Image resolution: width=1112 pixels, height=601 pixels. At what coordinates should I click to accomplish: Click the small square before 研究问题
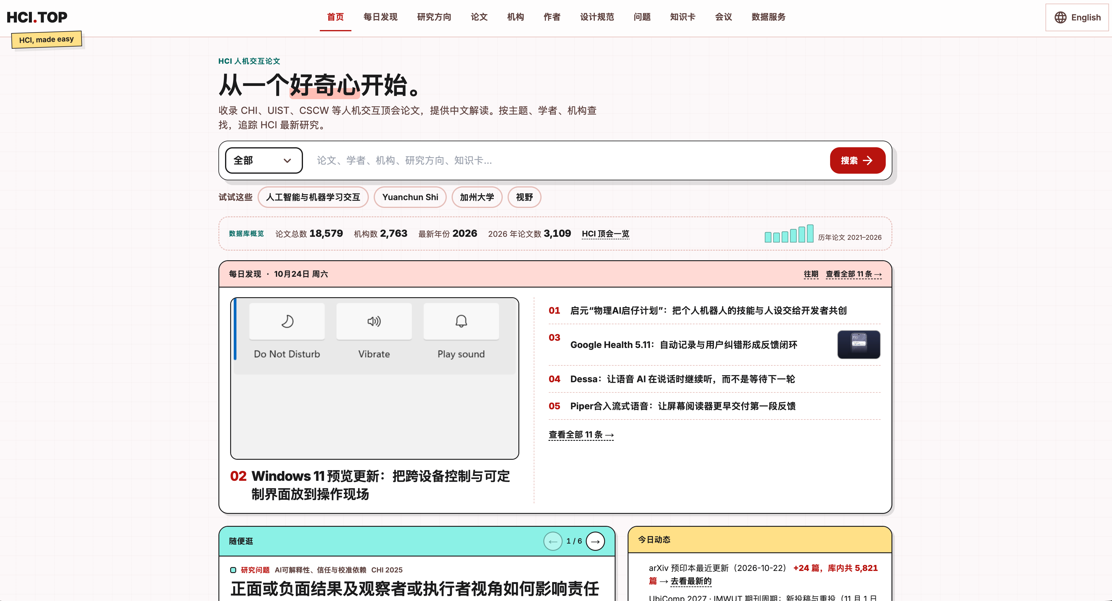(x=233, y=570)
